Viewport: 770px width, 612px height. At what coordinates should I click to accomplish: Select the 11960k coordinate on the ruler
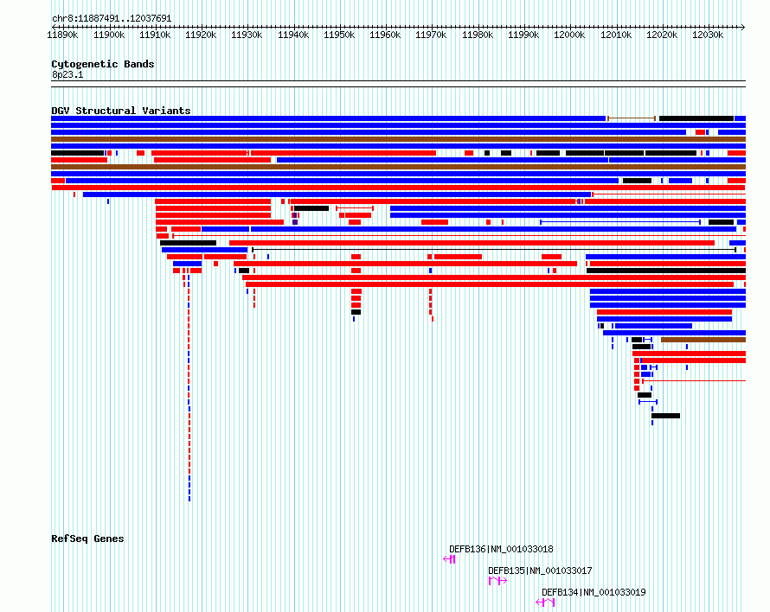click(x=385, y=35)
